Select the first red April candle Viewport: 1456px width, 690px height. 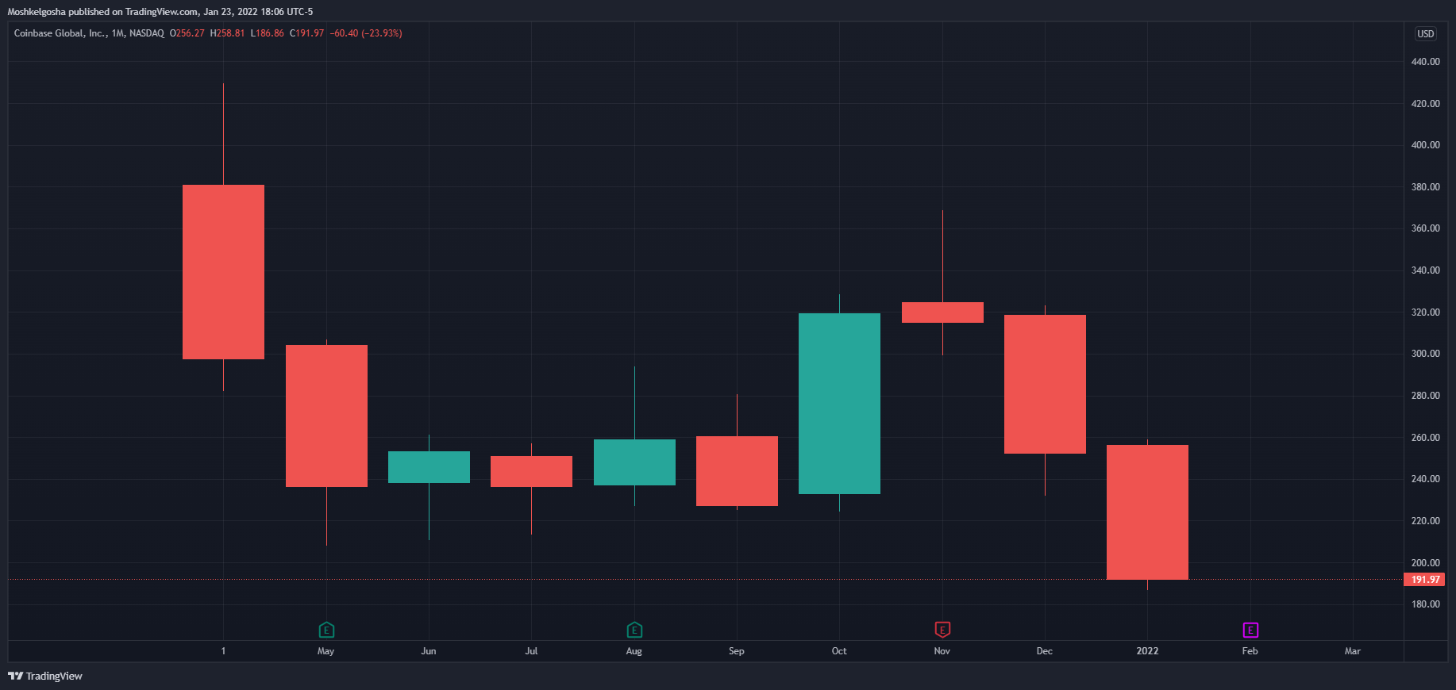(223, 272)
